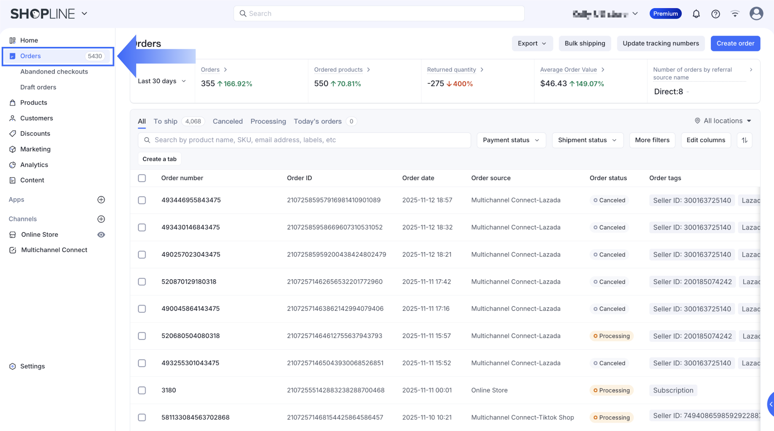774x431 pixels.
Task: Select checkbox for order 3180
Action: pyautogui.click(x=142, y=390)
